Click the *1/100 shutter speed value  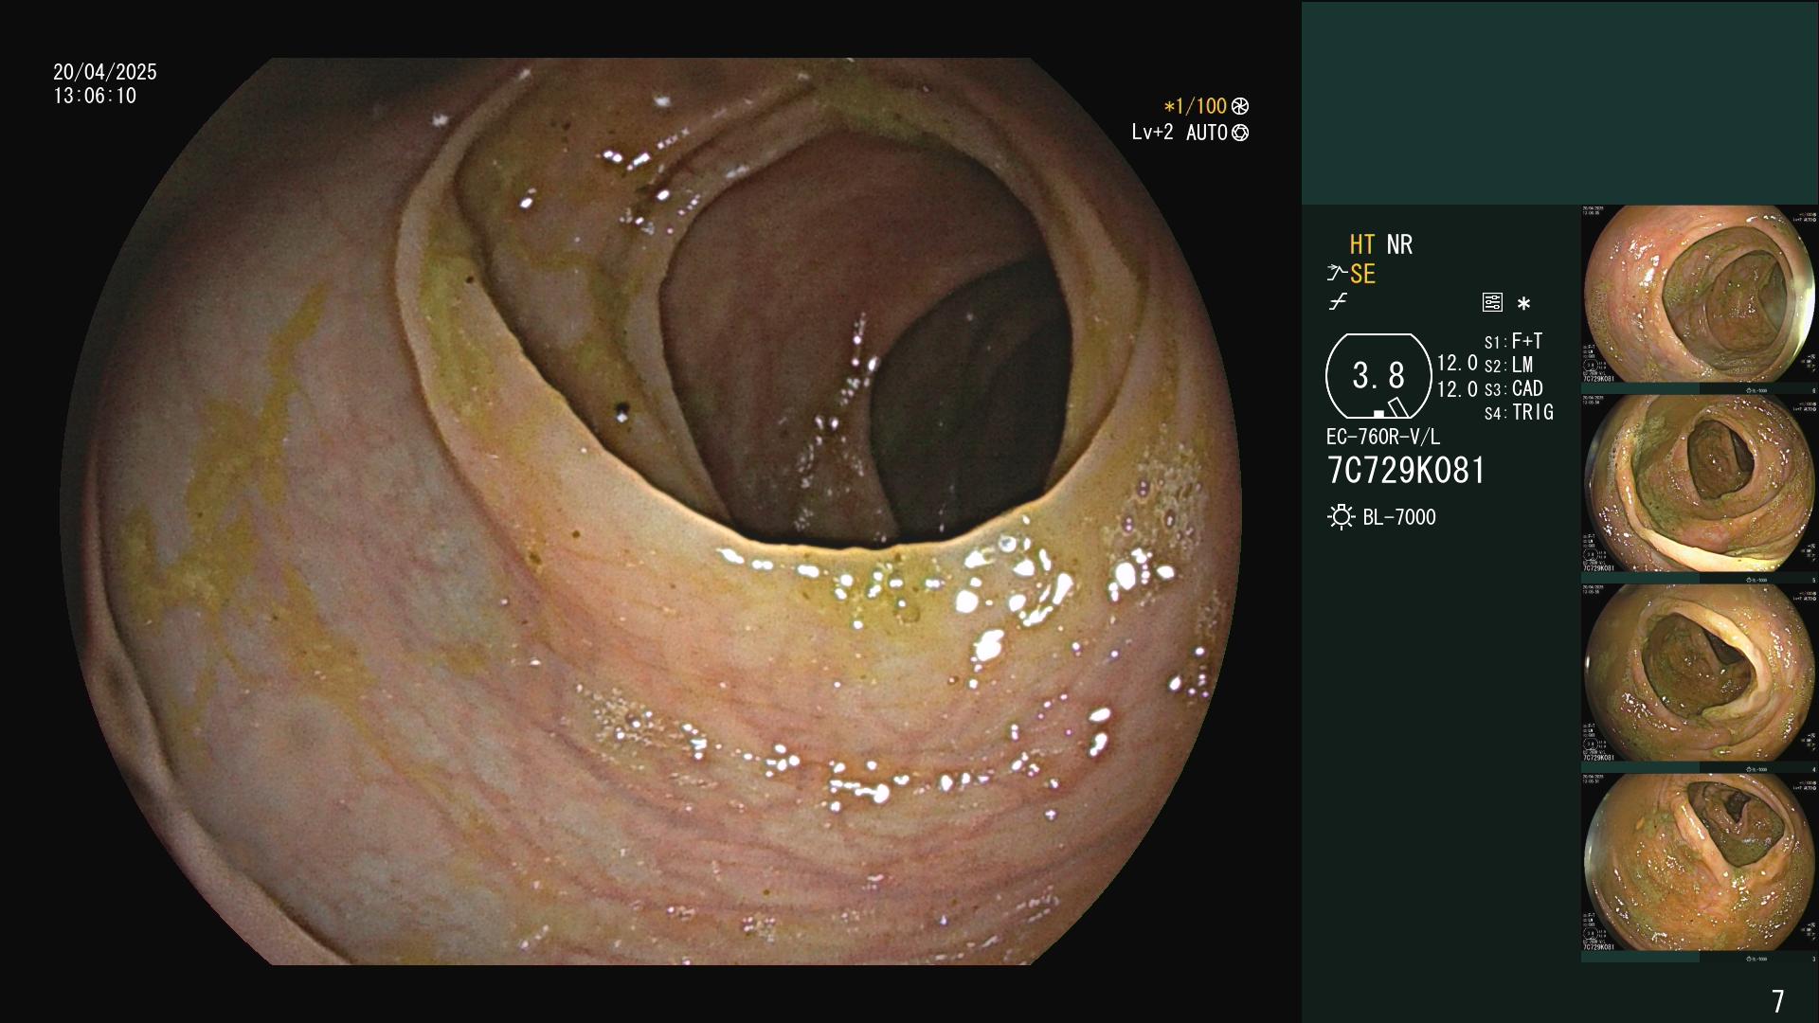pos(1196,107)
